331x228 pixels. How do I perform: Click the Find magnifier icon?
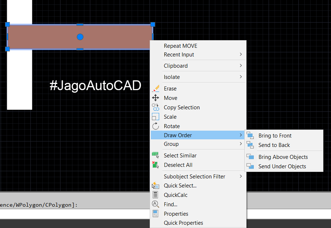156,204
